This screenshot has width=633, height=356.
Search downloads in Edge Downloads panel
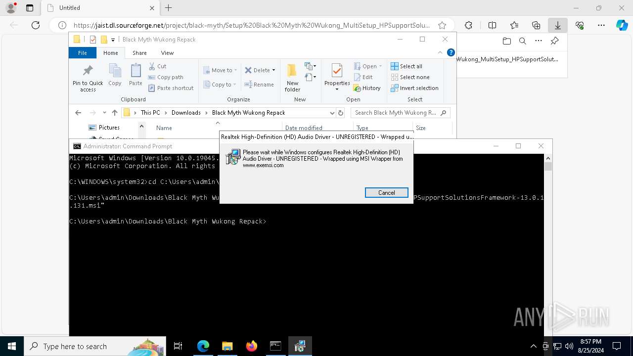point(523,41)
